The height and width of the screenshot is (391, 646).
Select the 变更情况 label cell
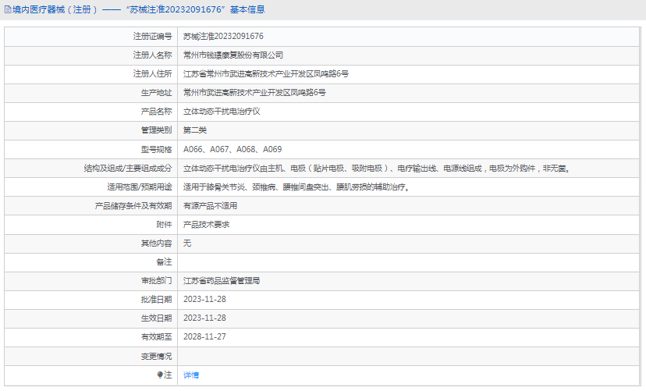[91, 356]
